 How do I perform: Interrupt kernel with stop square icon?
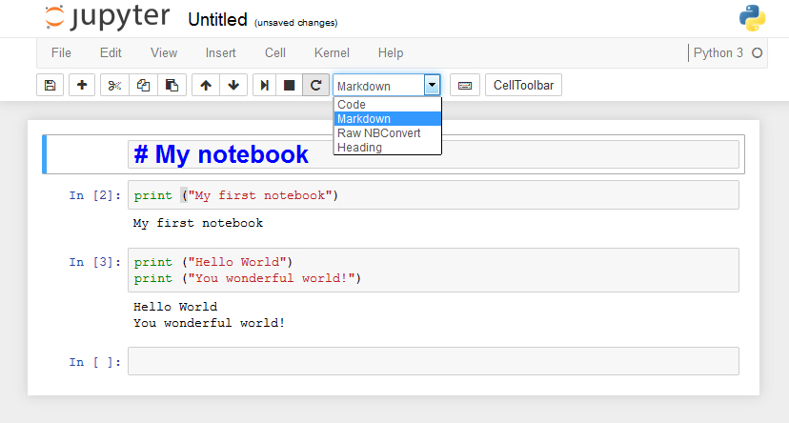pyautogui.click(x=290, y=85)
